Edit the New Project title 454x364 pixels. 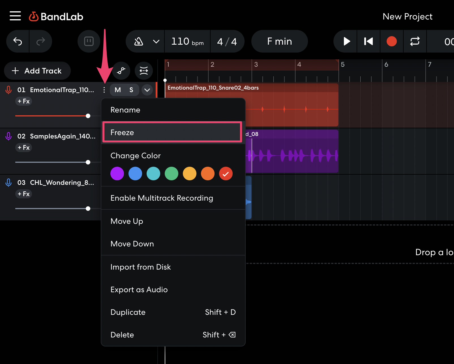407,17
